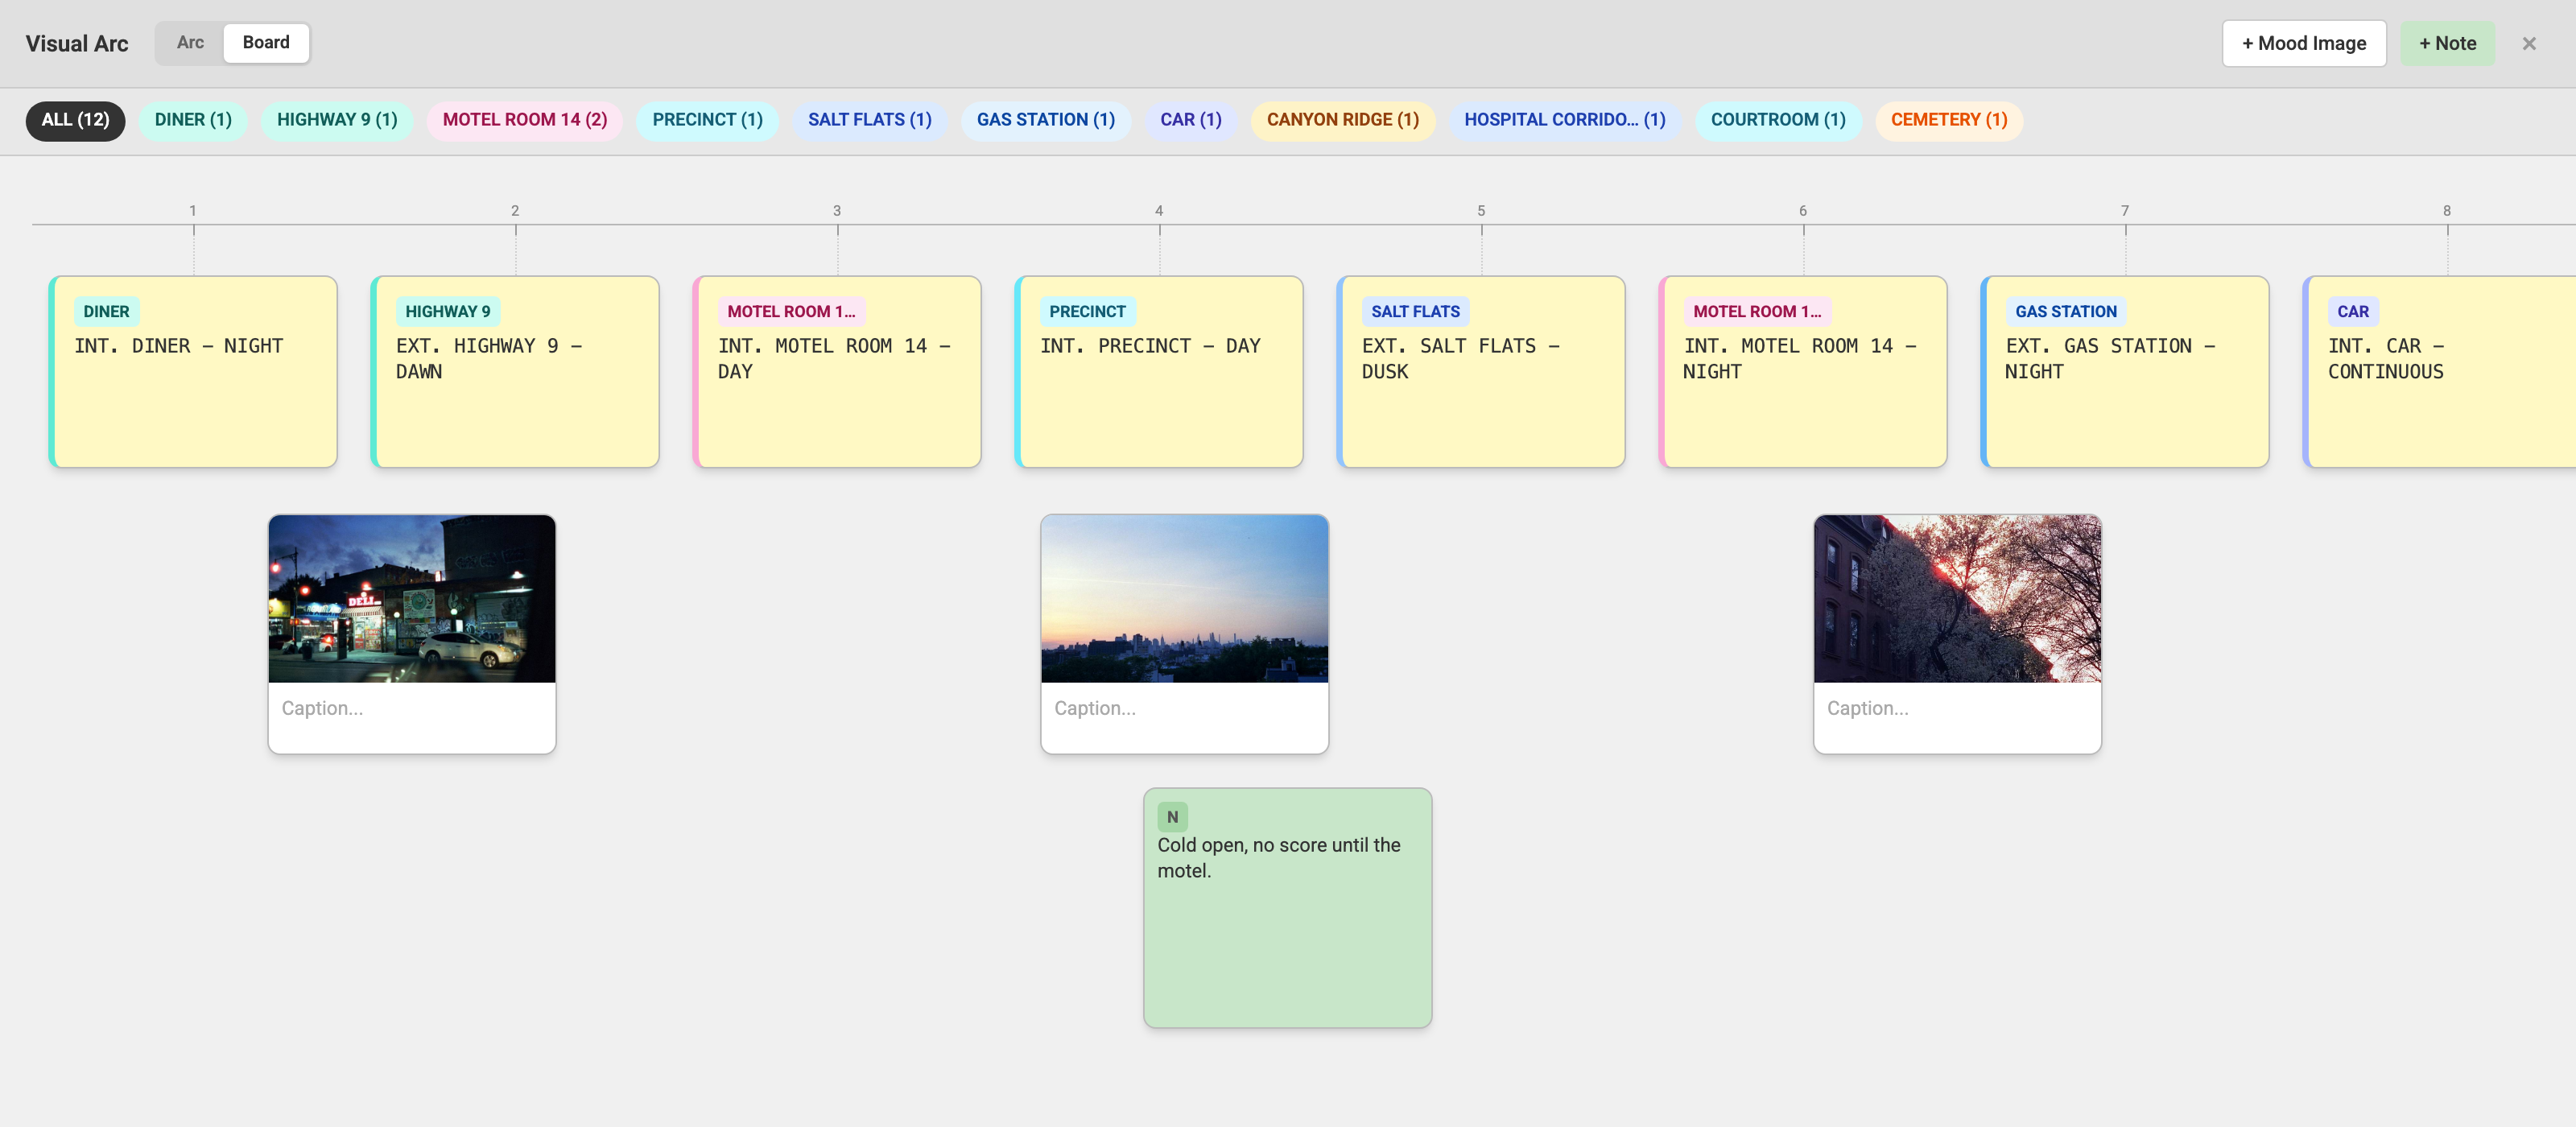Viewport: 2576px width, 1127px height.
Task: Filter by MOTEL ROOM 14 (2) chip
Action: (x=525, y=120)
